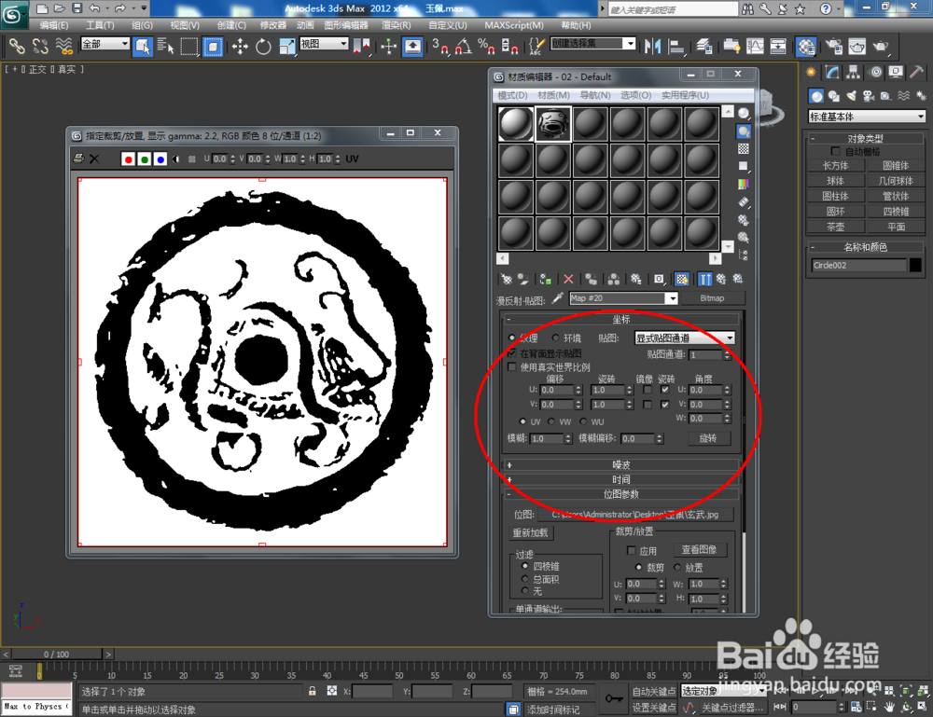Select the Rotate tool in main toolbar

(263, 46)
